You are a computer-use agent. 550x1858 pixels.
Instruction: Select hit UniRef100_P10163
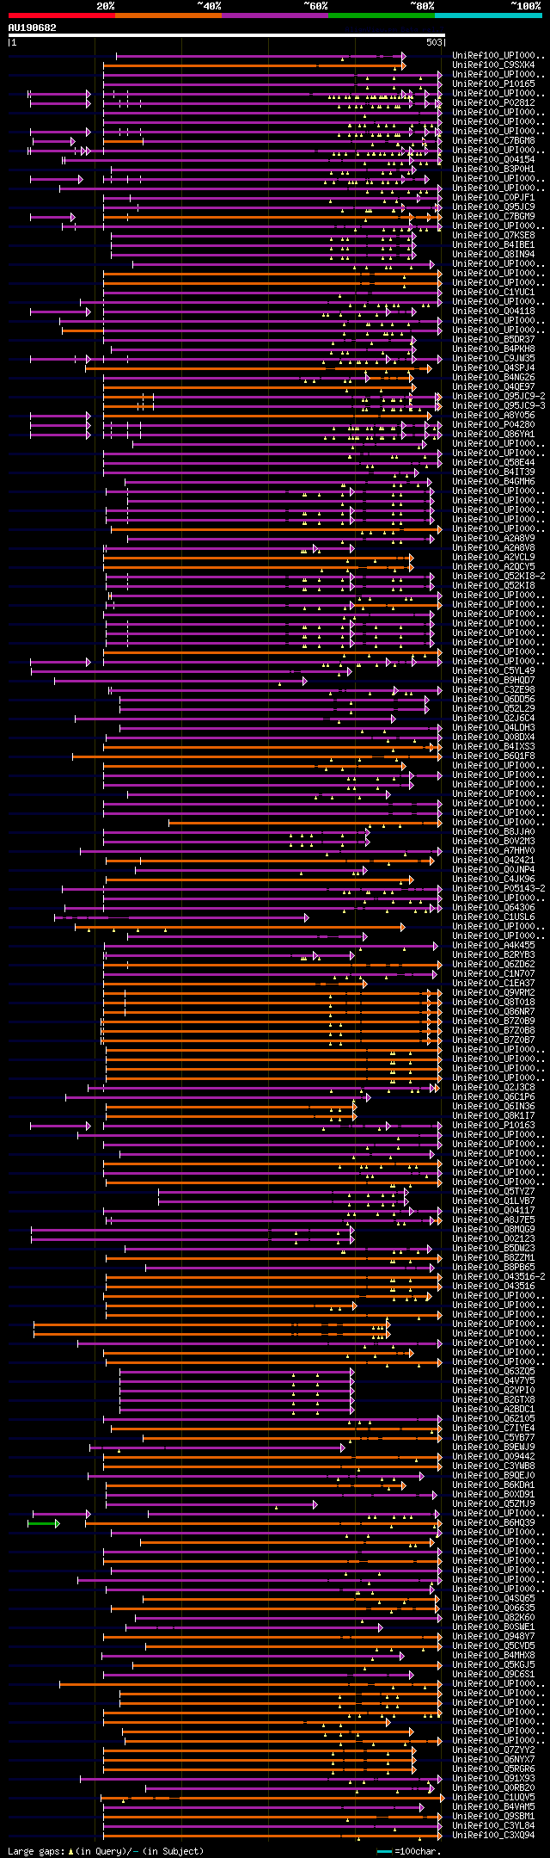pyautogui.click(x=493, y=1125)
